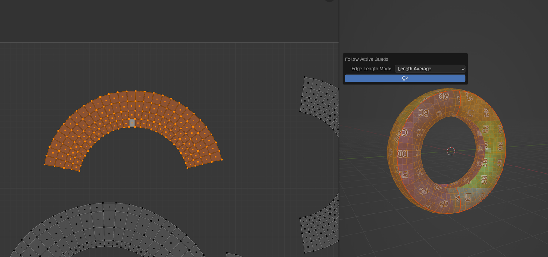Click the selected face on 3D torus
548x257 pixels.
pyautogui.click(x=488, y=150)
